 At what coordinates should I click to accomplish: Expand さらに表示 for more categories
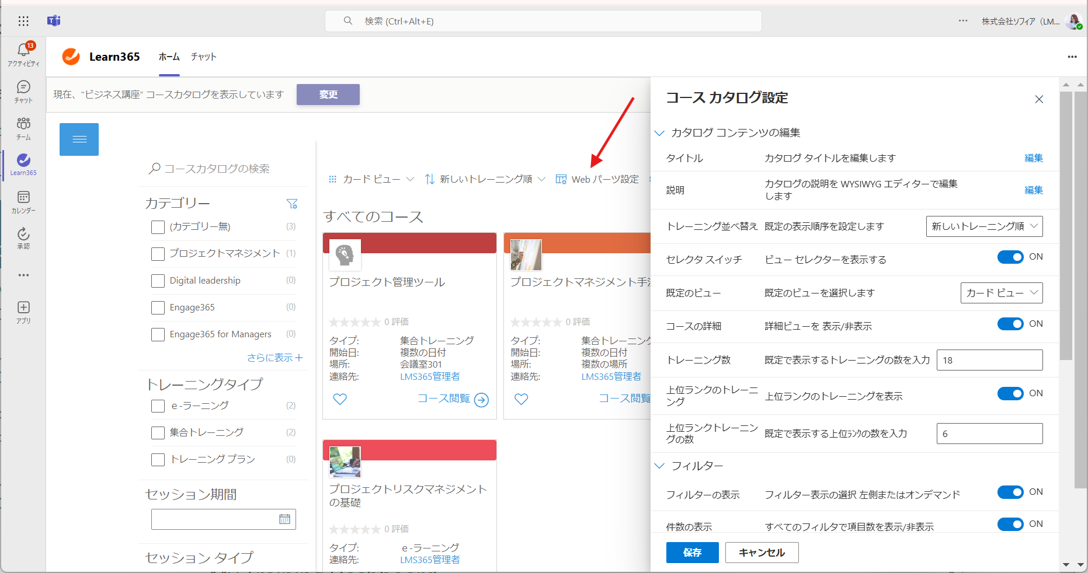[x=274, y=358]
